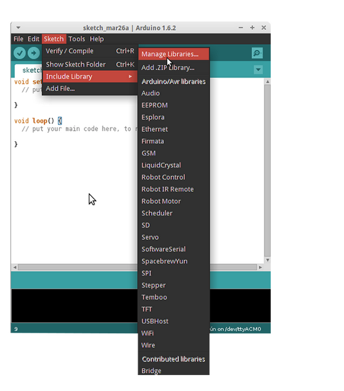
Task: Click the 'void loop()' code line
Action: tap(38, 121)
